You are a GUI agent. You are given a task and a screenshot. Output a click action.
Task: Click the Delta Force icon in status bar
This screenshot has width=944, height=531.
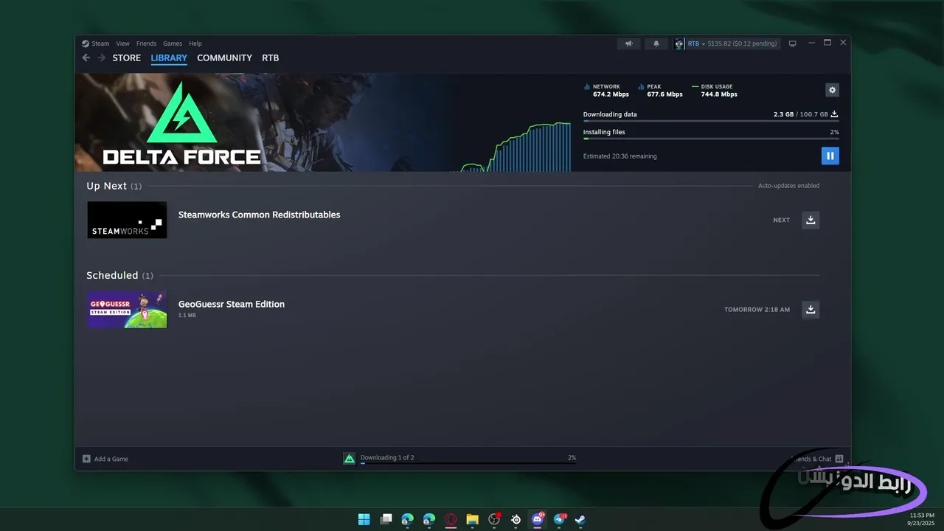pos(350,459)
